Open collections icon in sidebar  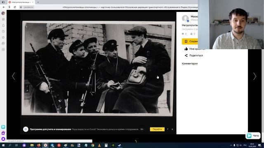click(3, 44)
